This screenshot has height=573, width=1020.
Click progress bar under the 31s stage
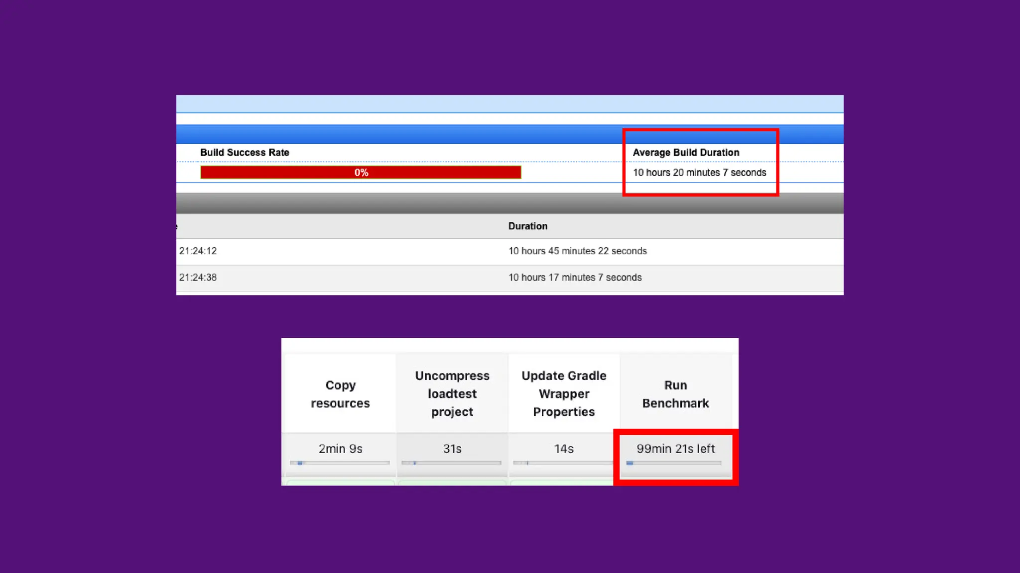click(x=451, y=463)
